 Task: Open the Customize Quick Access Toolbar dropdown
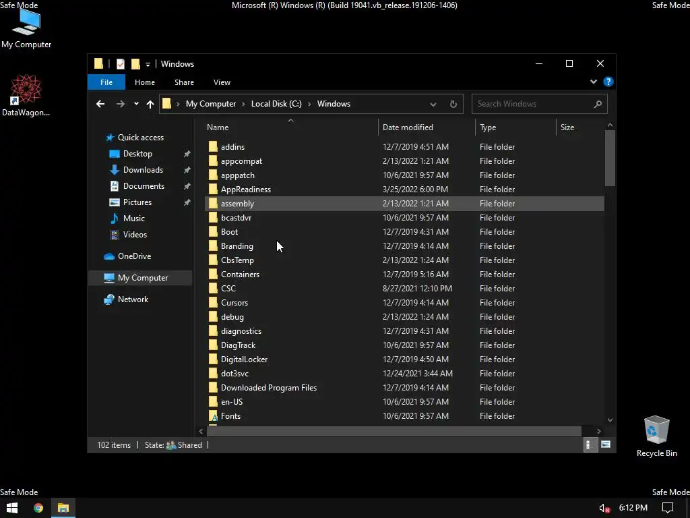tap(148, 64)
